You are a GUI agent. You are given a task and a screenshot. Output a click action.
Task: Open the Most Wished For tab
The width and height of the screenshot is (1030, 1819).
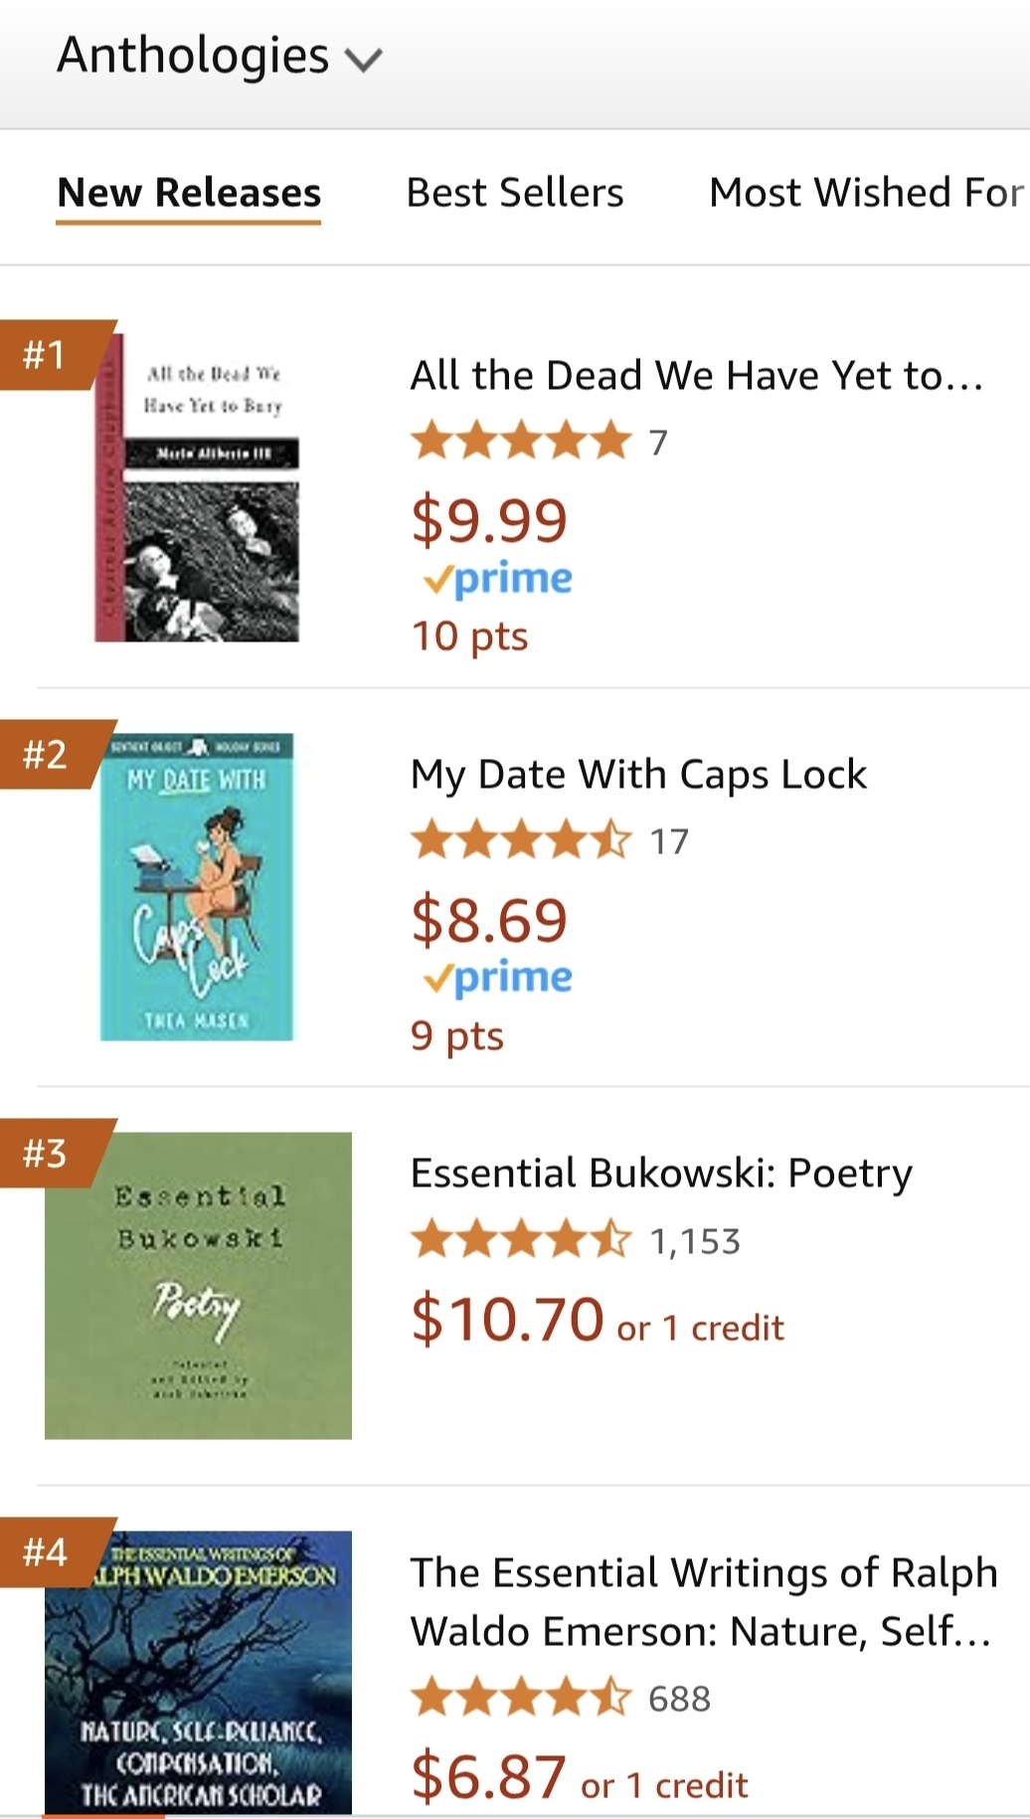click(865, 193)
